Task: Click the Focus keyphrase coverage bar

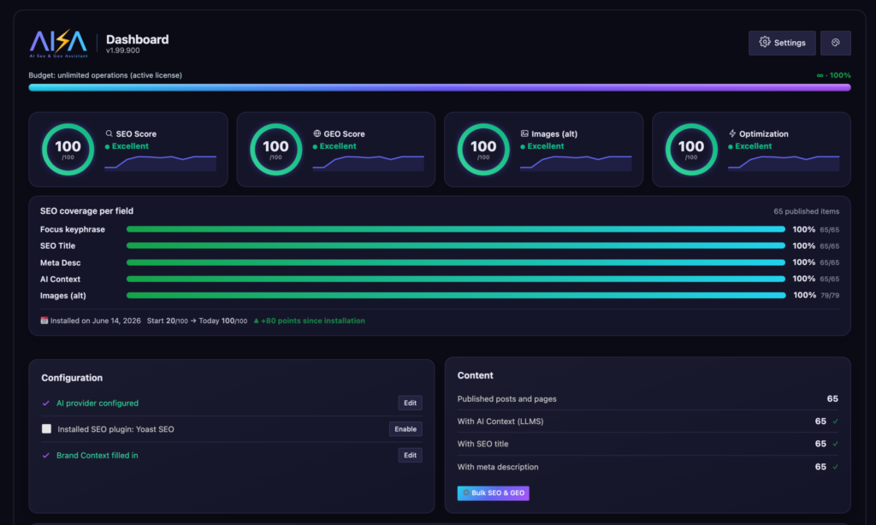Action: pyautogui.click(x=456, y=229)
